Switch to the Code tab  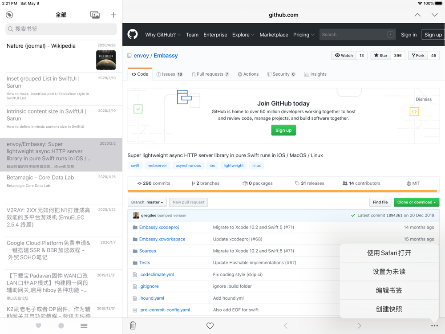coord(140,74)
